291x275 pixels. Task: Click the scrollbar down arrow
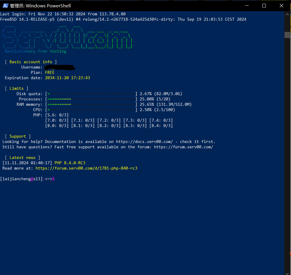(x=287, y=273)
